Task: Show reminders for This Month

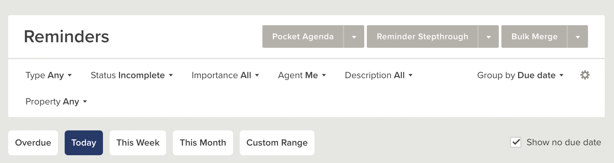Action: click(203, 143)
